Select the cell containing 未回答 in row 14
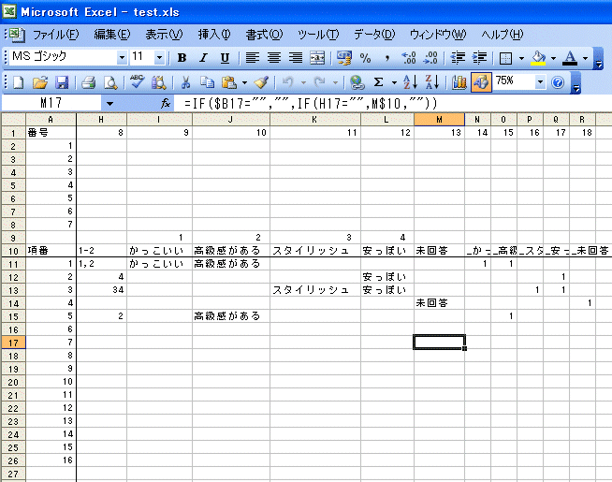612x482 pixels. tap(438, 303)
